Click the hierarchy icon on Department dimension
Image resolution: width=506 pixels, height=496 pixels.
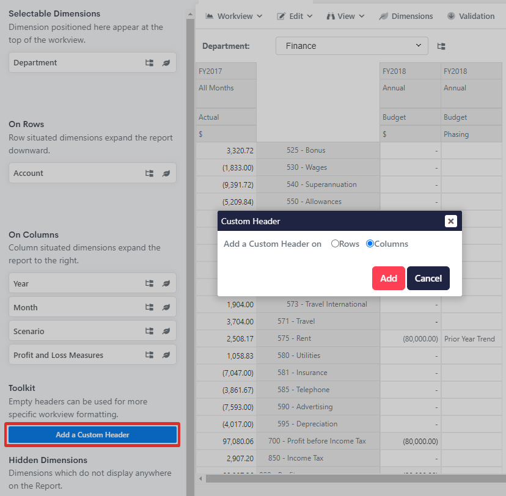[149, 63]
